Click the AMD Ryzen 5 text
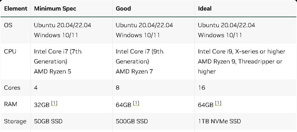This screenshot has height=132, width=297. [x=53, y=72]
